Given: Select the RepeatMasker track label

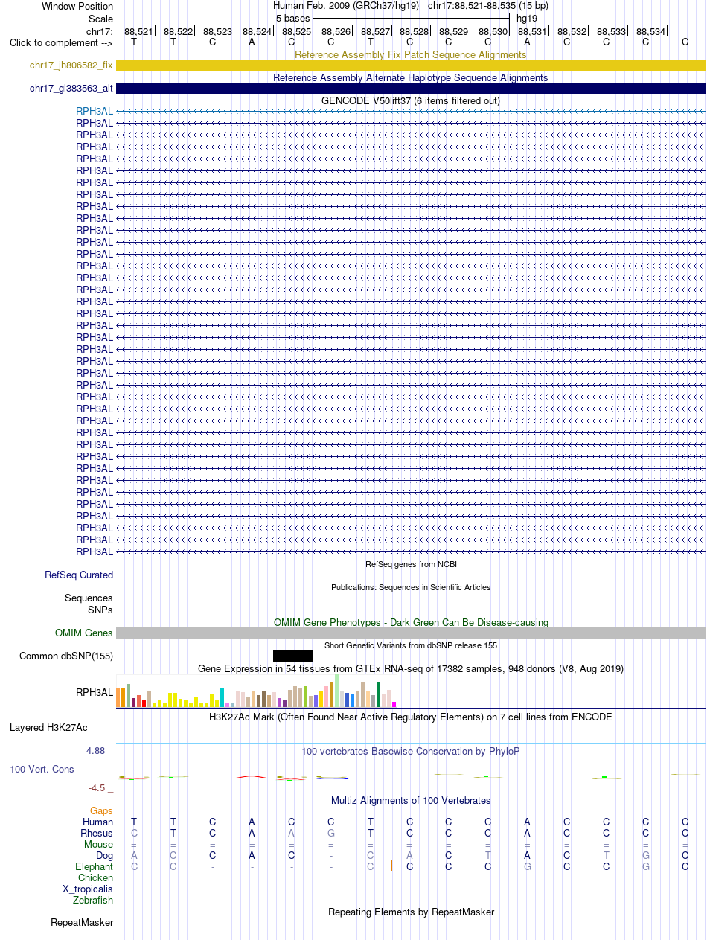Looking at the screenshot, I should tap(82, 922).
